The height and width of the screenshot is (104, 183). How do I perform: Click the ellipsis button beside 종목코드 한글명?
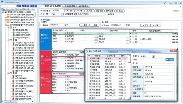coord(96,34)
